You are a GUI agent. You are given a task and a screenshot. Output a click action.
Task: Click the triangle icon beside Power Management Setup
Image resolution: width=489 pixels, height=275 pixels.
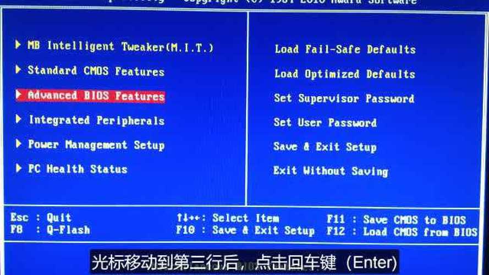[x=18, y=144]
